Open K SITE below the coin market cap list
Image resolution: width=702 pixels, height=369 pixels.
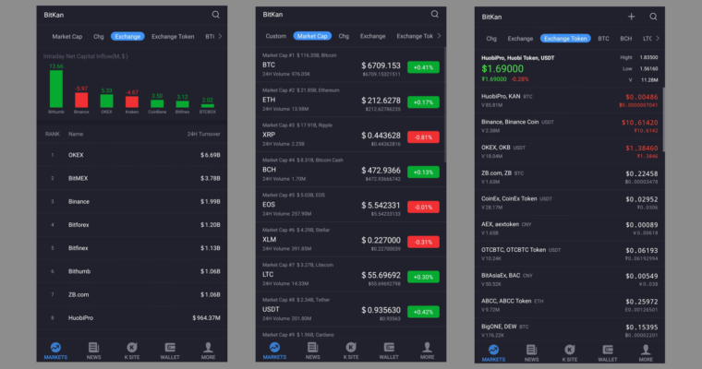pos(351,350)
